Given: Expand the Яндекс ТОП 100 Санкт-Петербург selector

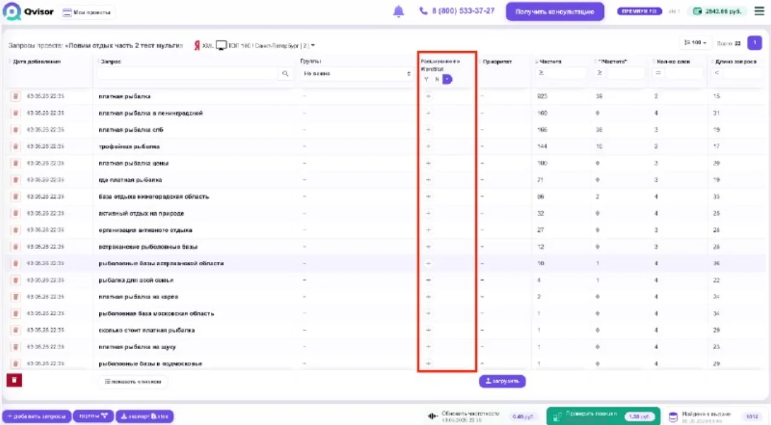Looking at the screenshot, I should pos(254,45).
